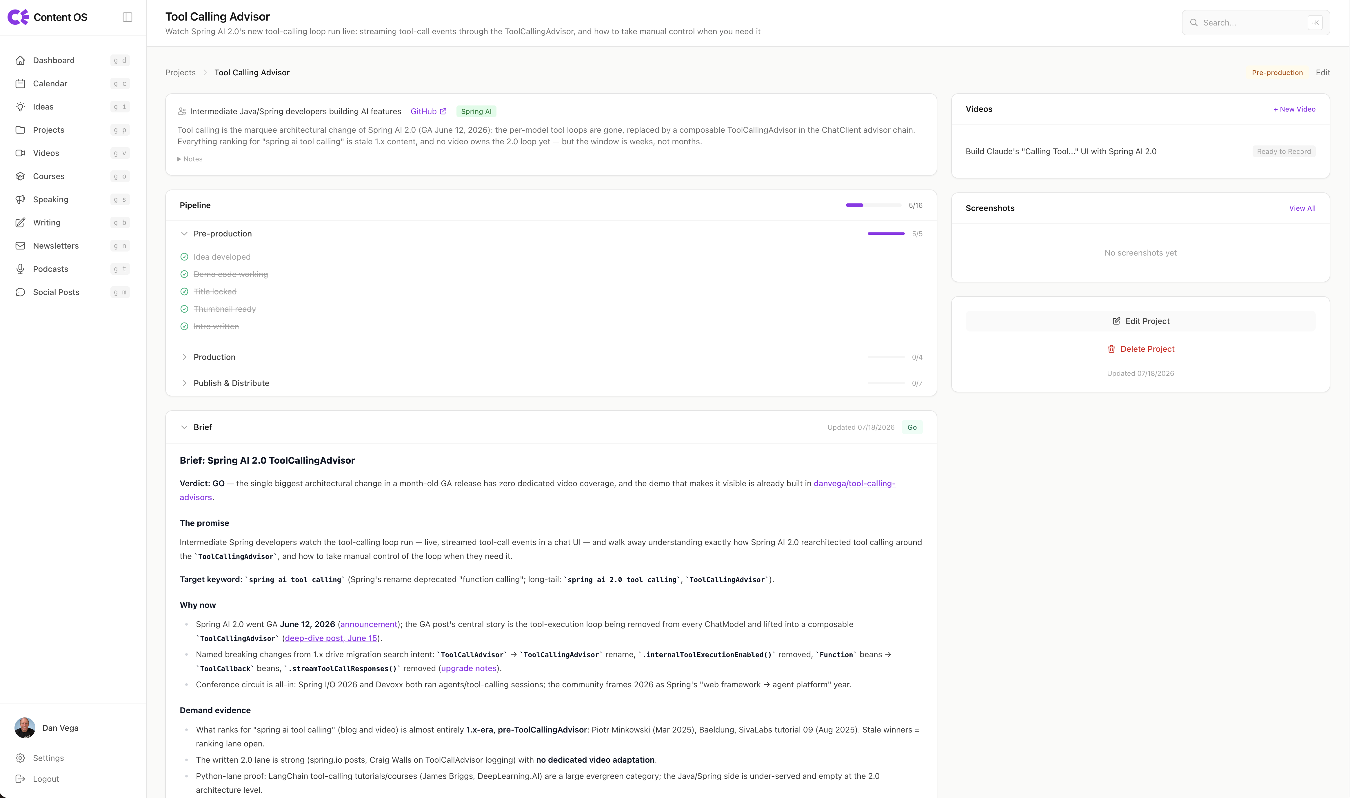Screen dimensions: 1350x798
Task: Click the Ideas lightbulb icon
Action: tap(21, 106)
